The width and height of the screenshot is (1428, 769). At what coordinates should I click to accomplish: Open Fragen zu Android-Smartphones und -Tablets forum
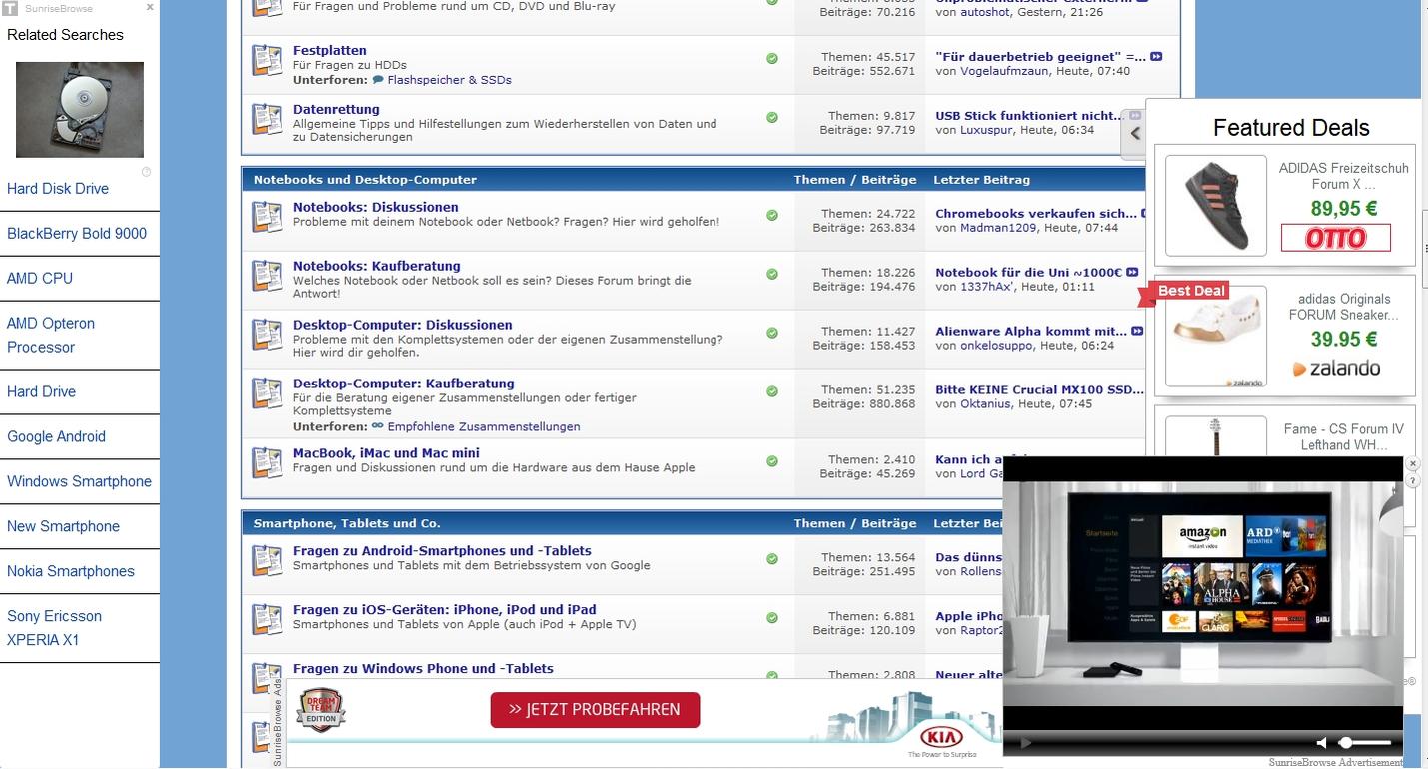tap(442, 551)
